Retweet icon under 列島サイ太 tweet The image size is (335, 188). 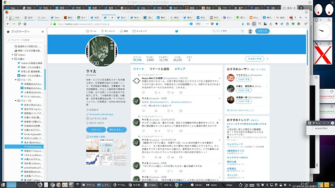(x=156, y=157)
